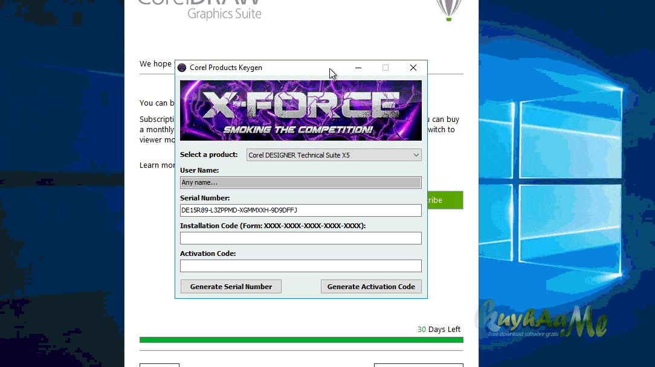Viewport: 655px width, 367px height.
Task: Click the green trial days progress bar
Action: (x=301, y=340)
